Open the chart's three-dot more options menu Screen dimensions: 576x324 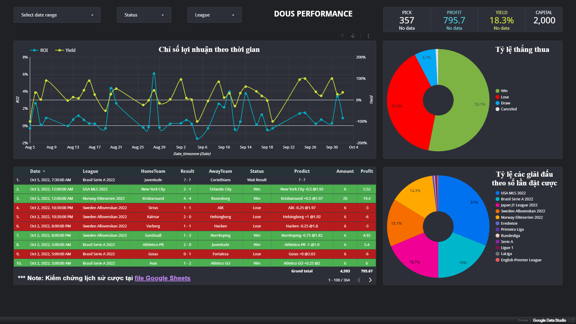point(368,36)
